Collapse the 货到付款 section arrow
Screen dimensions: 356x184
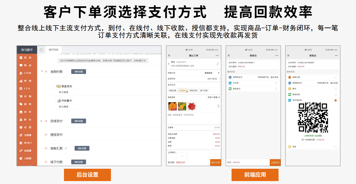[42, 71]
